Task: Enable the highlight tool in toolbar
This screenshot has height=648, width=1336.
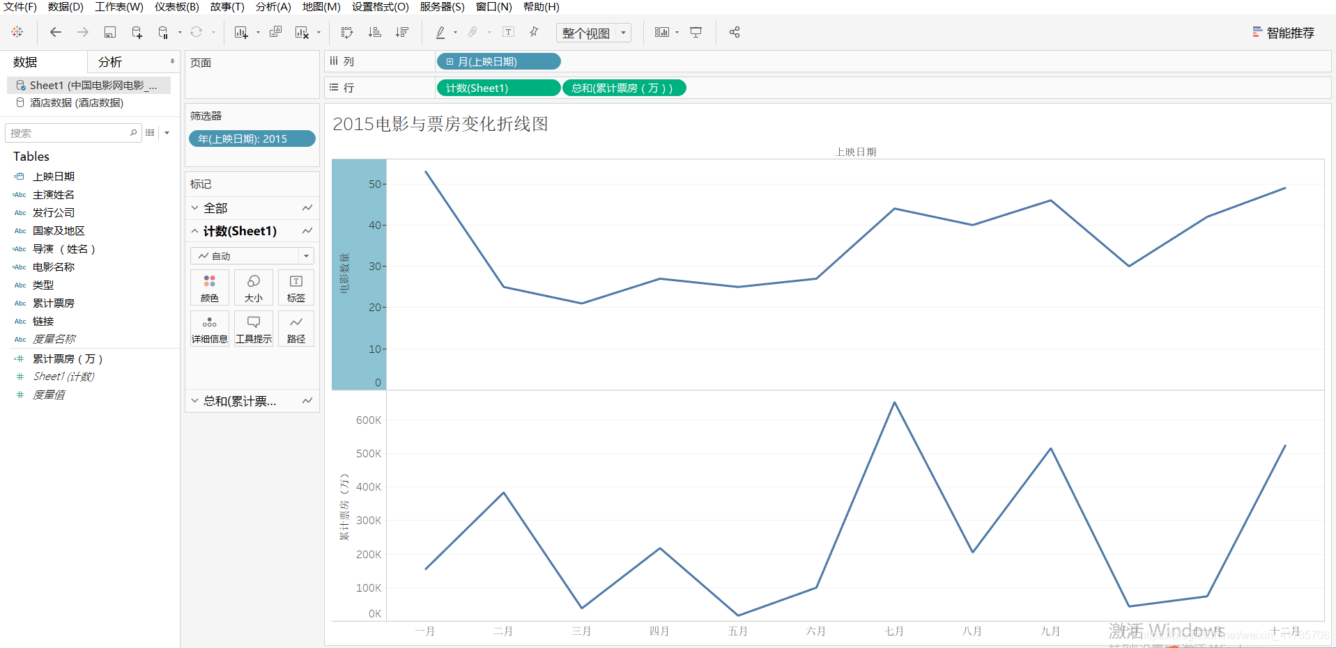Action: tap(441, 32)
